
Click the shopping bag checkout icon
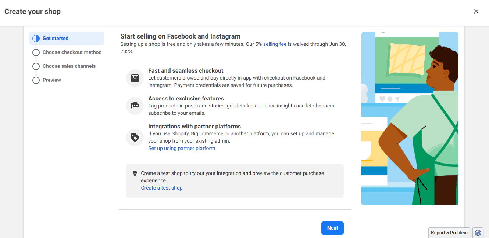(135, 78)
